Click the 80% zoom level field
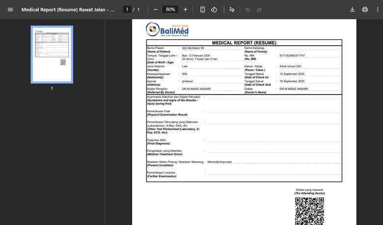The image size is (383, 225). tap(170, 9)
